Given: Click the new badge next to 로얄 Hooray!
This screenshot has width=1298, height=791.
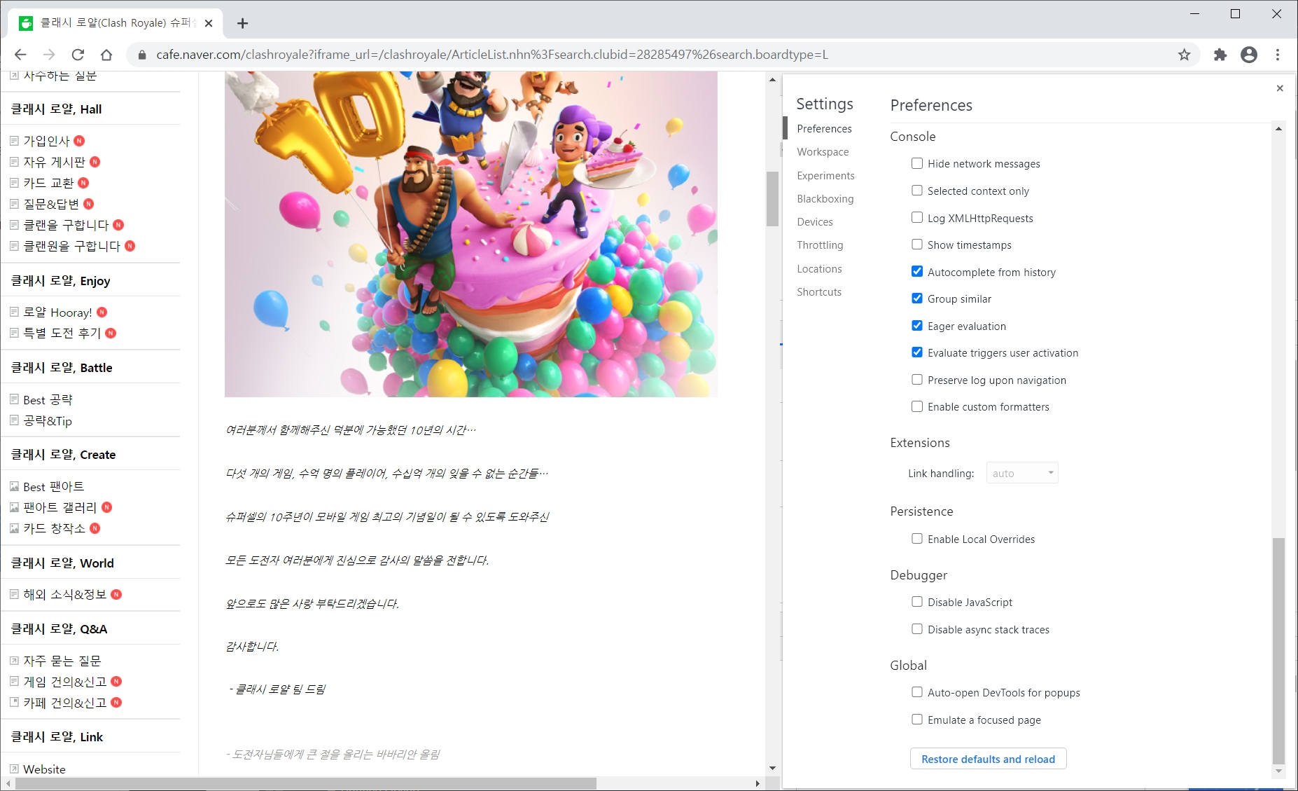Looking at the screenshot, I should (x=102, y=312).
